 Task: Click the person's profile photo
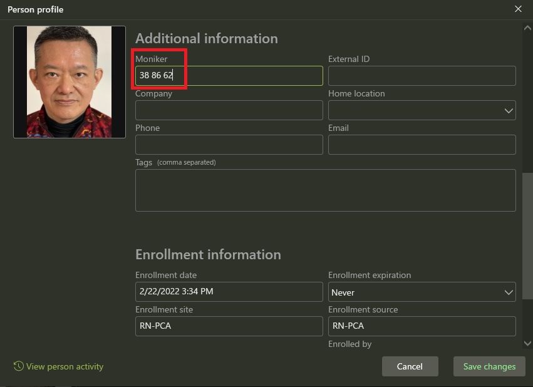70,82
